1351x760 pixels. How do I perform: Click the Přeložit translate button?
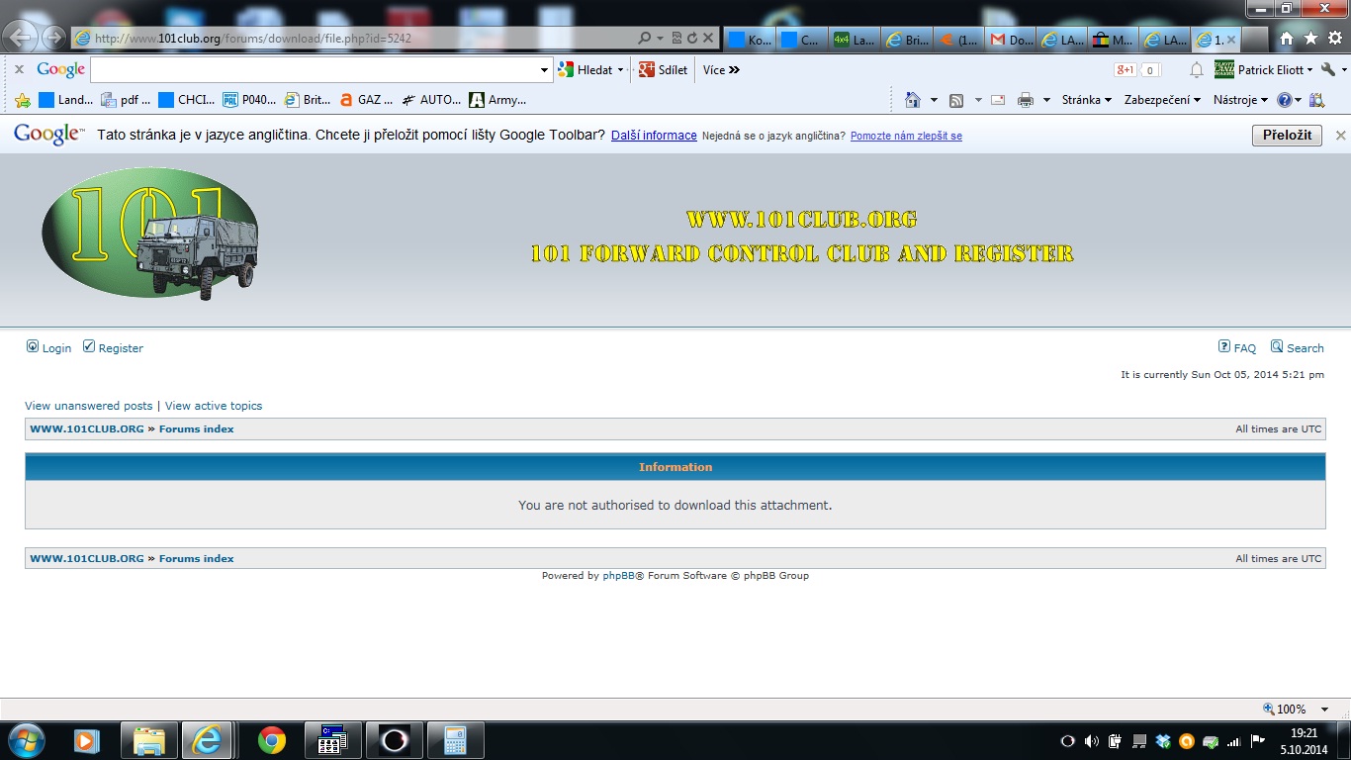[1286, 136]
